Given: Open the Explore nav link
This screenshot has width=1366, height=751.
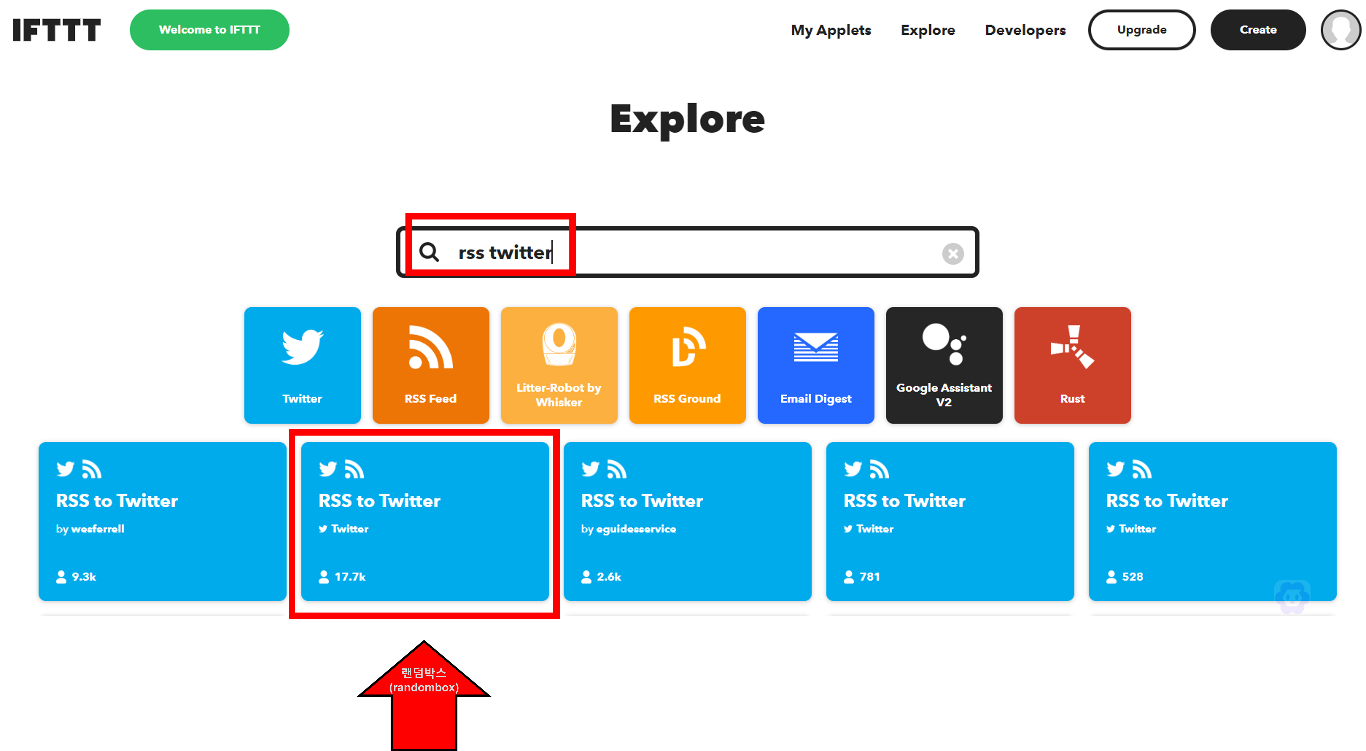Looking at the screenshot, I should [x=927, y=30].
